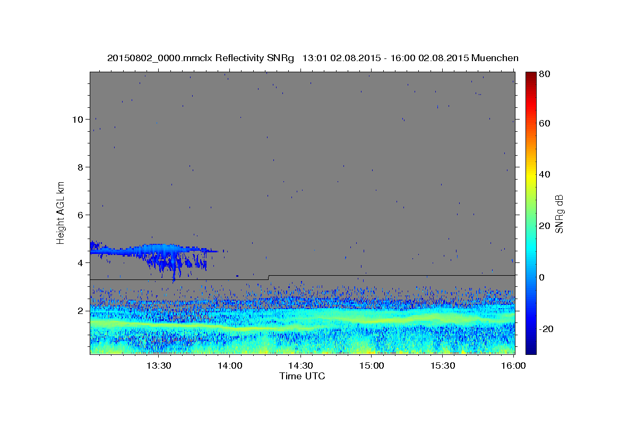The width and height of the screenshot is (637, 425).
Task: Click the height tick label 6
Action: point(81,215)
